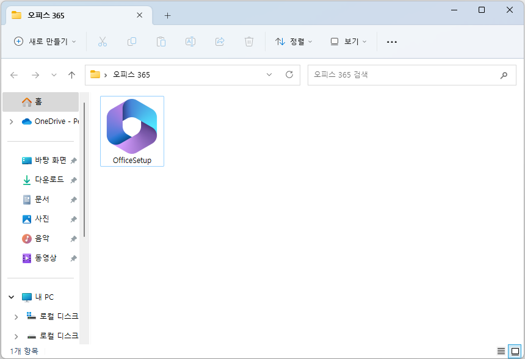525x359 pixels.
Task: Maximize the File Explorer window
Action: pyautogui.click(x=482, y=10)
